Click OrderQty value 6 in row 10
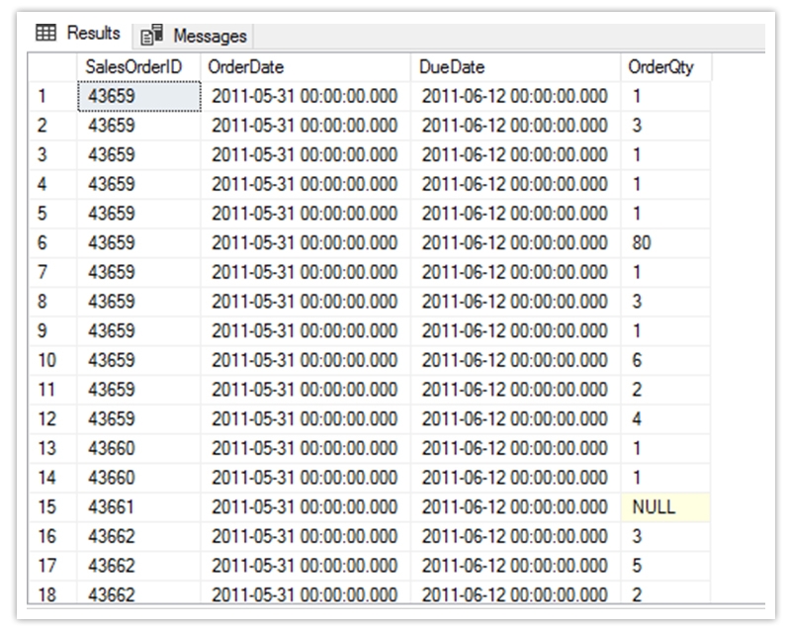The width and height of the screenshot is (791, 631). (x=665, y=360)
